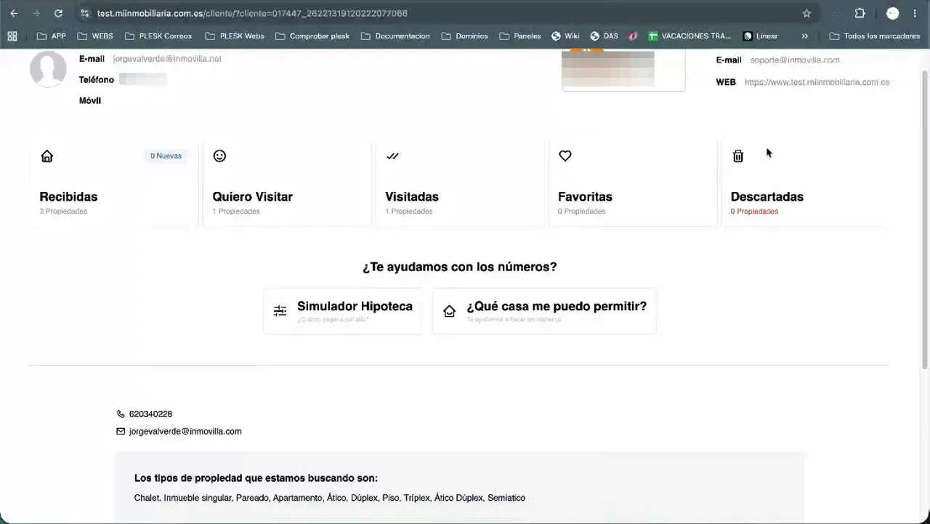Image resolution: width=930 pixels, height=524 pixels.
Task: Show hidden bookmarks with the overflow chevron
Action: pyautogui.click(x=805, y=36)
